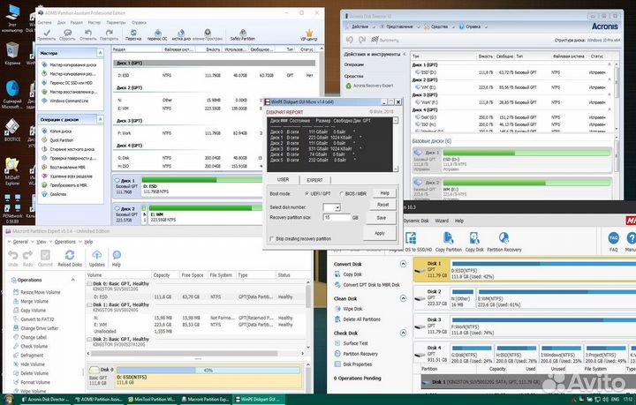Image resolution: width=636 pixels, height=405 pixels.
Task: Click the Apply checkmark icon in AOMEI toolbar
Action: [47, 33]
